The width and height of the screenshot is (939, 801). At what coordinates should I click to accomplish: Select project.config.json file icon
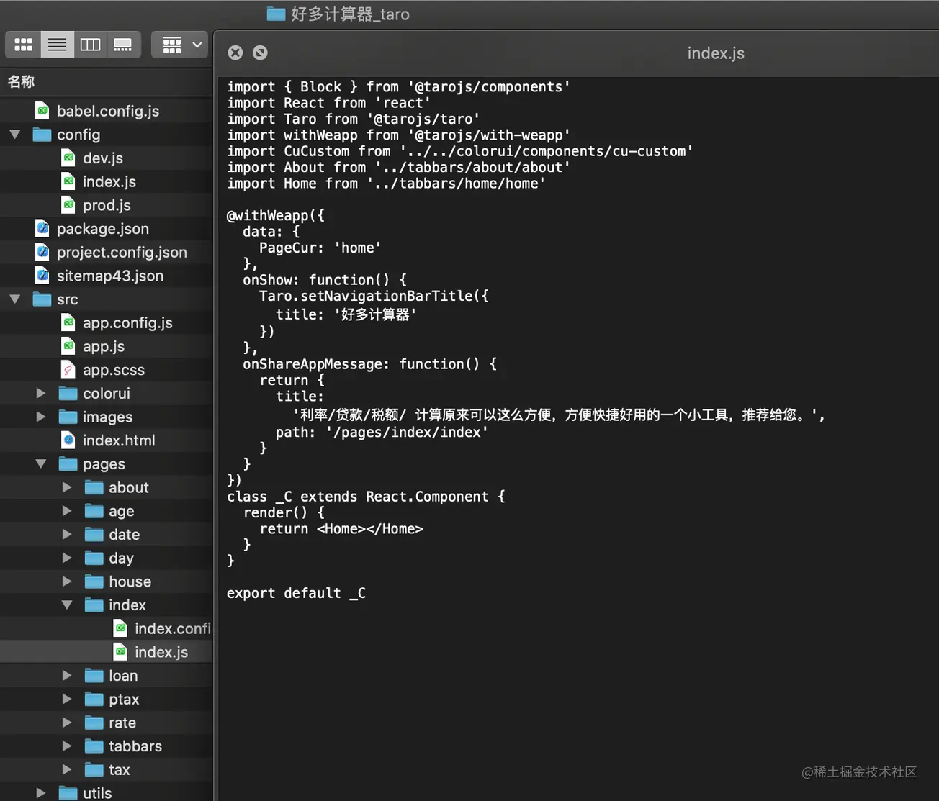pyautogui.click(x=42, y=252)
